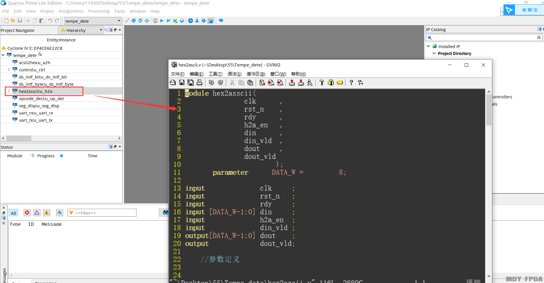The image size is (544, 283).
Task: Make hammer icon in GVIM toolbar
Action: pos(322,83)
